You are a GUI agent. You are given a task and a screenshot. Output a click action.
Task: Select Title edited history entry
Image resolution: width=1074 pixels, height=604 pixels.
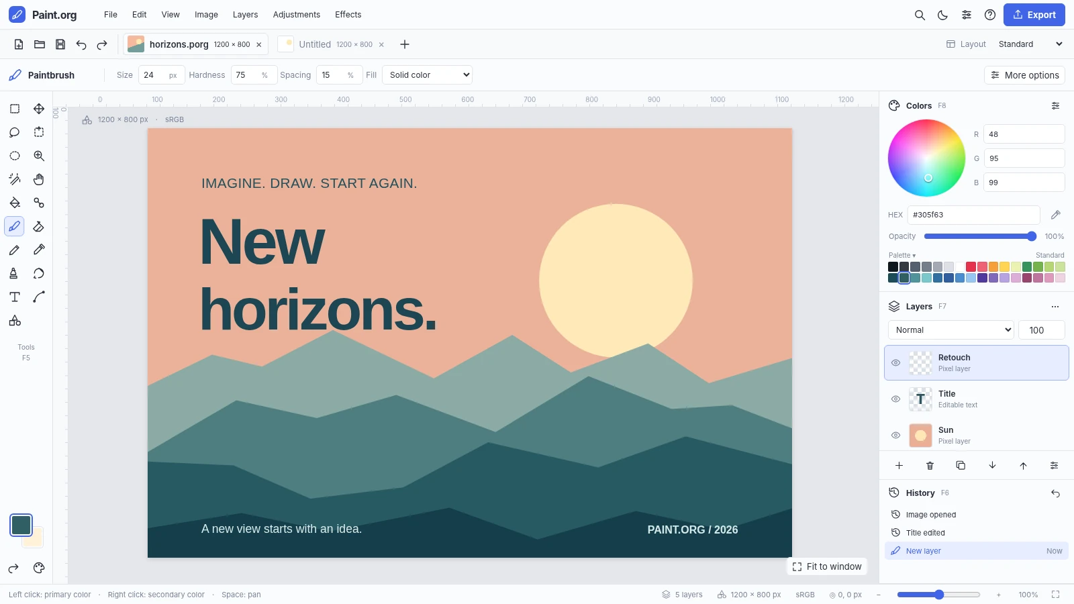(977, 533)
